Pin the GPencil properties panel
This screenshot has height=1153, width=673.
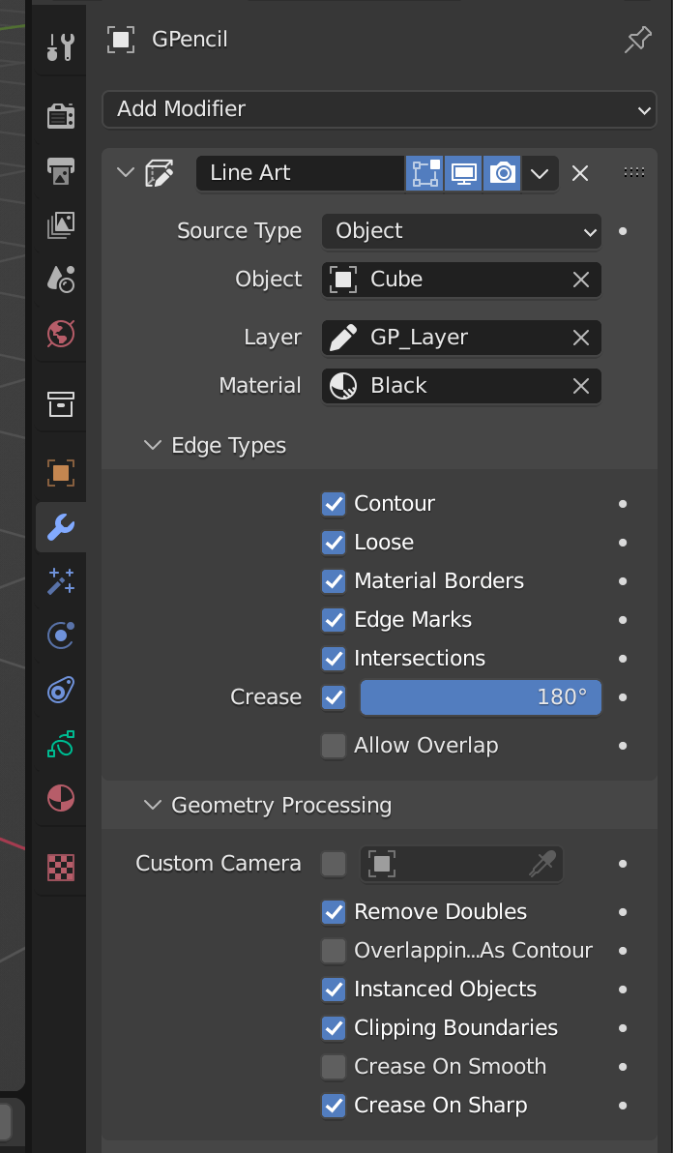[x=638, y=40]
